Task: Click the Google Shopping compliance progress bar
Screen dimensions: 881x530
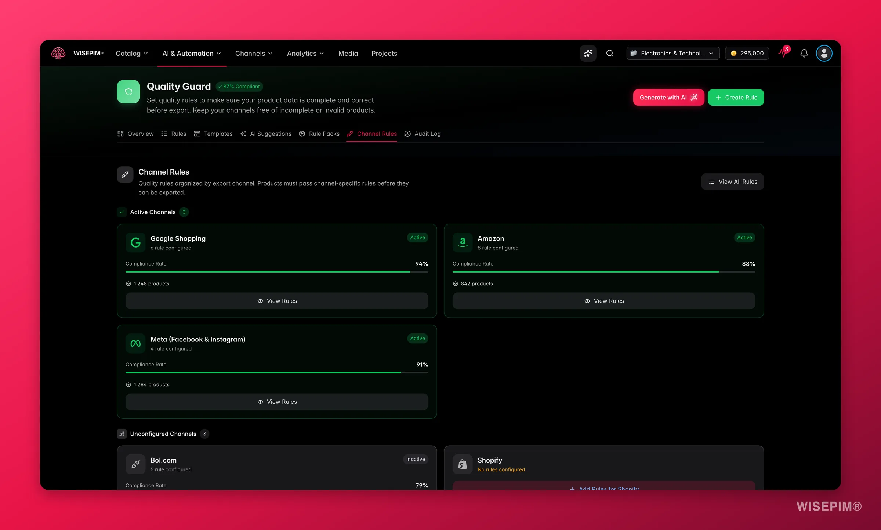Action: 277,272
